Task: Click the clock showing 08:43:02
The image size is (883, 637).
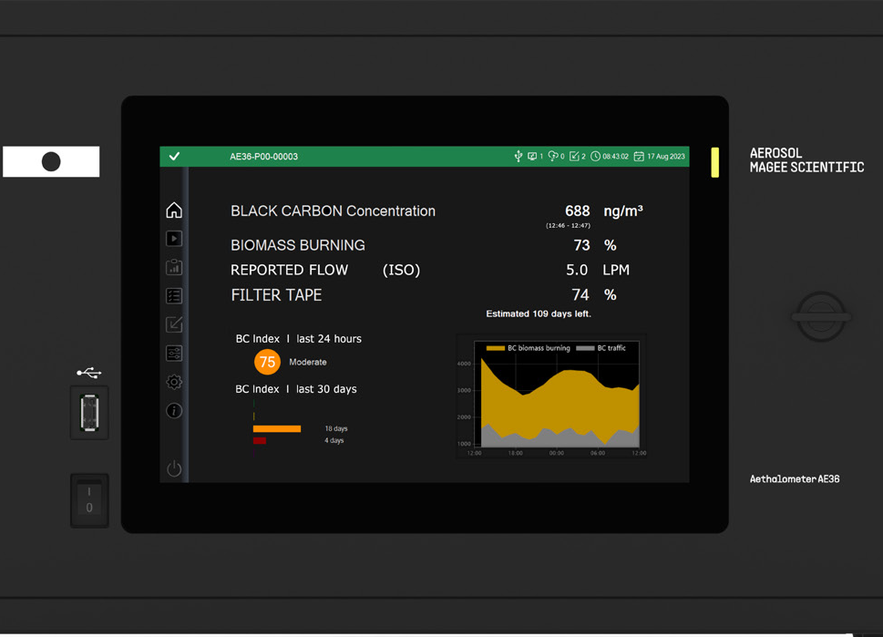Action: pyautogui.click(x=610, y=157)
